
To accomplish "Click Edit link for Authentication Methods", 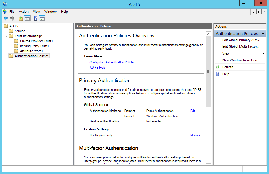I will (x=193, y=111).
